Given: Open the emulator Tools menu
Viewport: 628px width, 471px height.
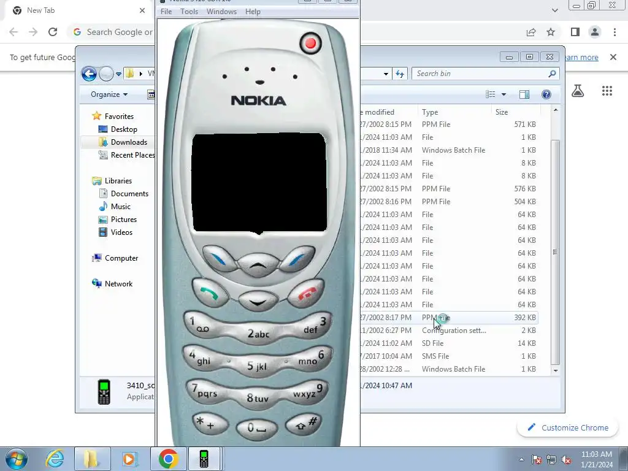Looking at the screenshot, I should [x=189, y=12].
